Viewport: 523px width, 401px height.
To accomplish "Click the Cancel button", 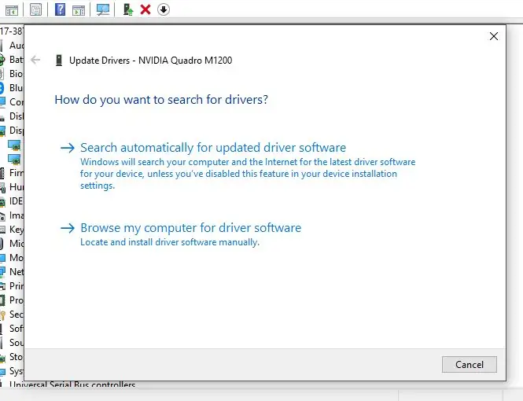I will click(x=470, y=364).
